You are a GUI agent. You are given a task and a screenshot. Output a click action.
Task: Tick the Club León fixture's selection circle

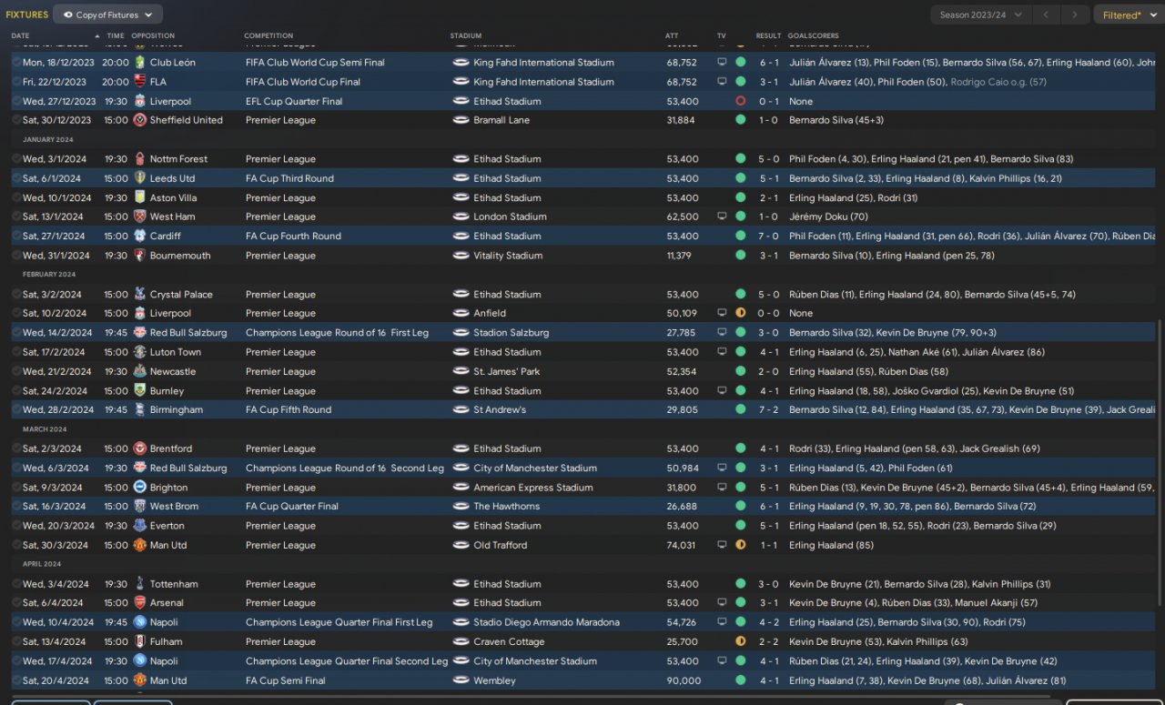[15, 63]
